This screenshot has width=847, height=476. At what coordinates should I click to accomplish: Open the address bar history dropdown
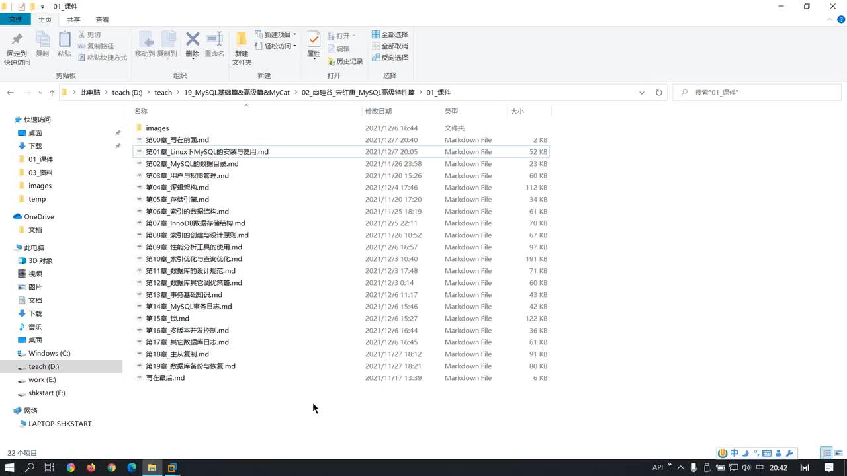[x=642, y=93]
